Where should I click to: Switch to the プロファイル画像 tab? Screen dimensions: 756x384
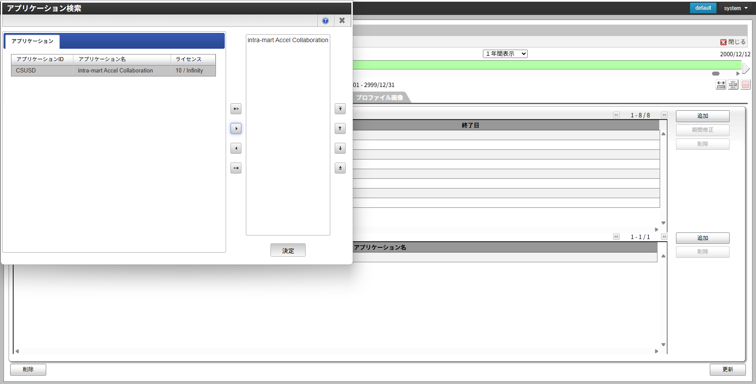380,98
